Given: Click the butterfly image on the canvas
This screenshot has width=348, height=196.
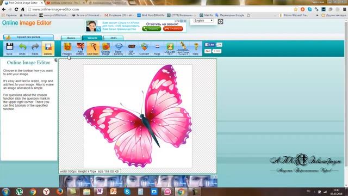Looking at the screenshot, I should coord(138,116).
